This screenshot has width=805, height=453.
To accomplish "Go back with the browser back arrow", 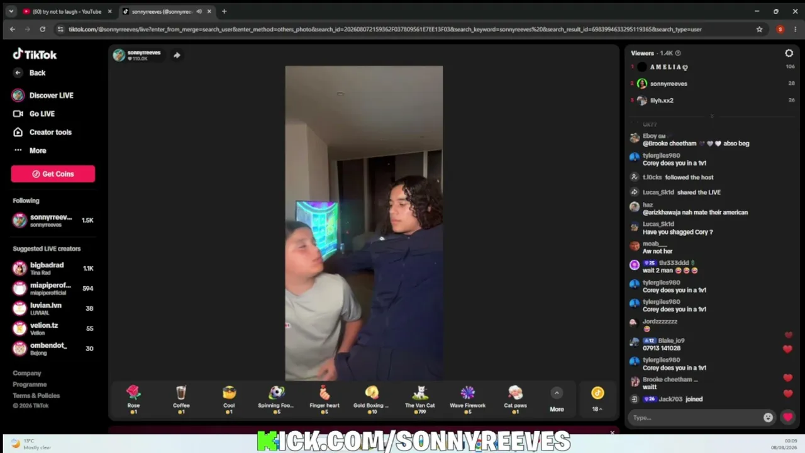I will pyautogui.click(x=12, y=29).
